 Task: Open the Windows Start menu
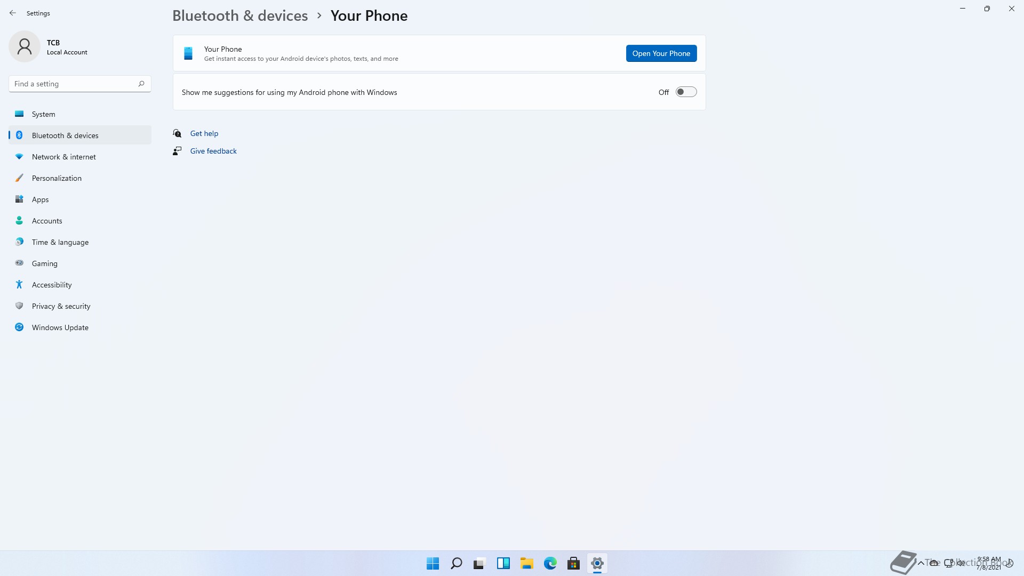point(433,563)
